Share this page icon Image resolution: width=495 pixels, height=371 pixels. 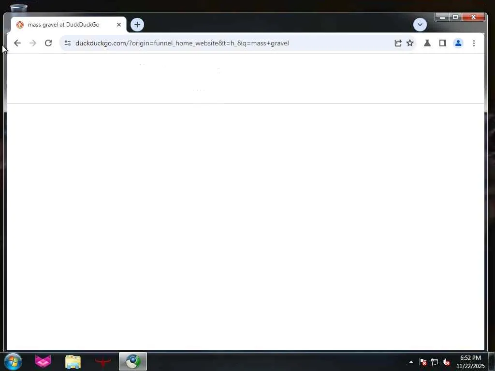(x=398, y=43)
